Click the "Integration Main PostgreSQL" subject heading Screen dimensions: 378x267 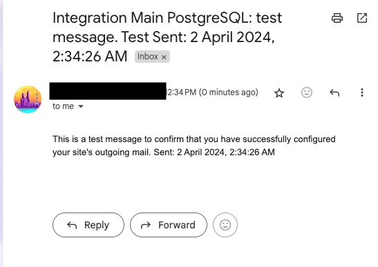tap(152, 18)
